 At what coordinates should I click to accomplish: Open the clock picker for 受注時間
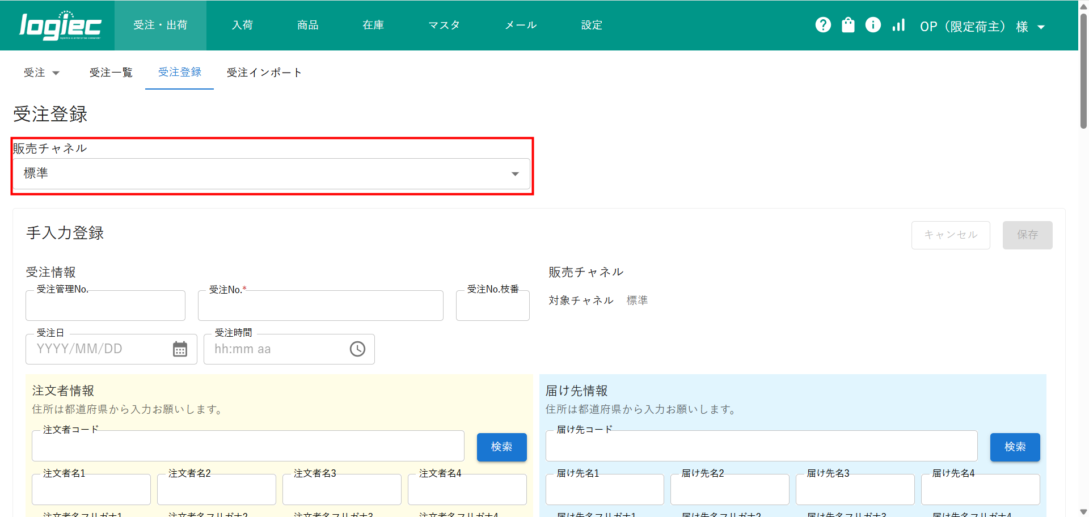[357, 349]
